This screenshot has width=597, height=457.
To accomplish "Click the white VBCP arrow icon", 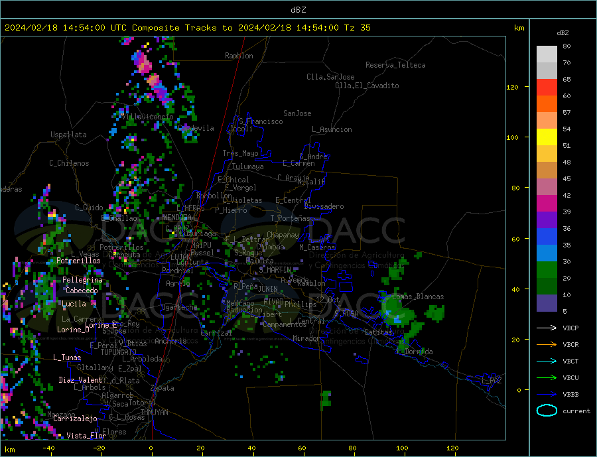I will 547,328.
